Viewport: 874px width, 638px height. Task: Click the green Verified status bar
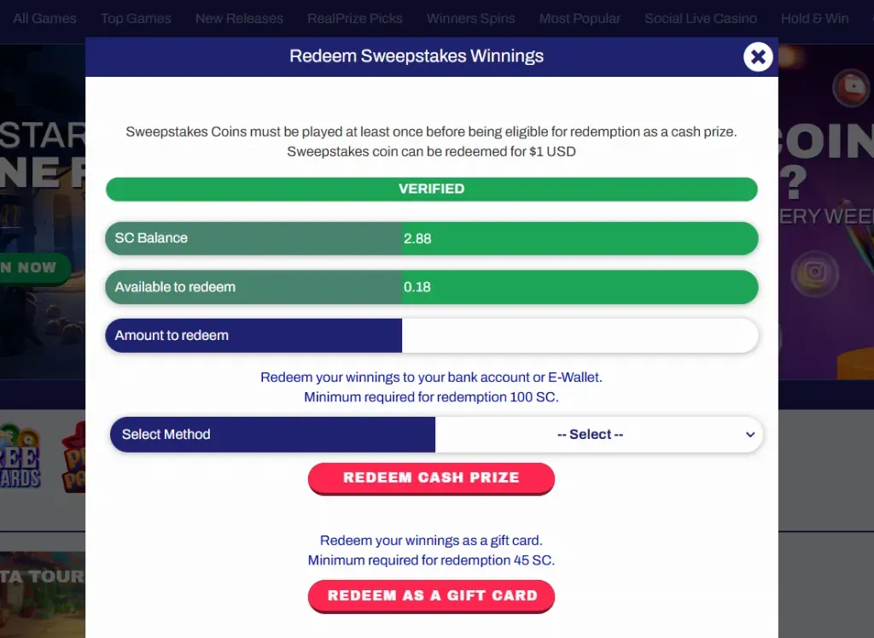coord(431,189)
